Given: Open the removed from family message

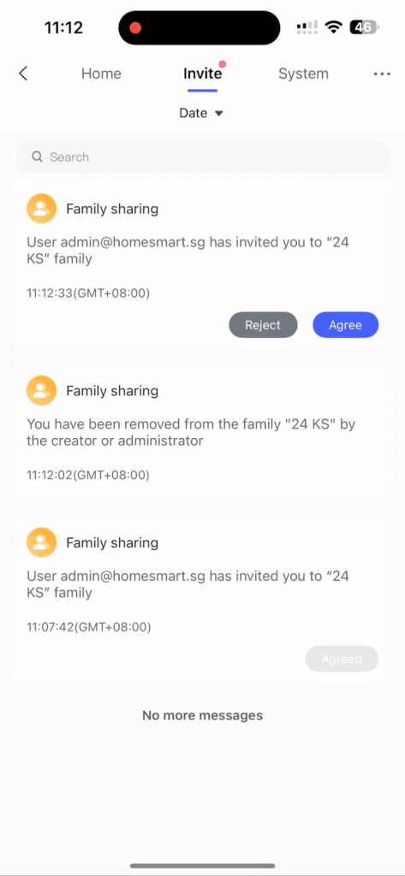Looking at the screenshot, I should tap(202, 431).
